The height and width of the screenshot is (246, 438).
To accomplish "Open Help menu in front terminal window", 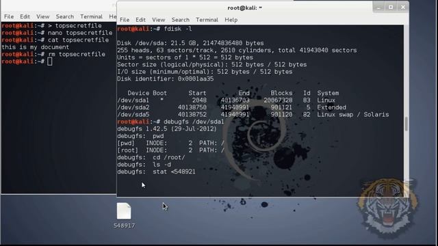I will pyautogui.click(x=231, y=20).
